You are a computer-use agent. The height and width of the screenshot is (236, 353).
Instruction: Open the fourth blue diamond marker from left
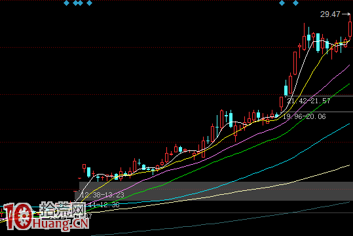[89, 3]
